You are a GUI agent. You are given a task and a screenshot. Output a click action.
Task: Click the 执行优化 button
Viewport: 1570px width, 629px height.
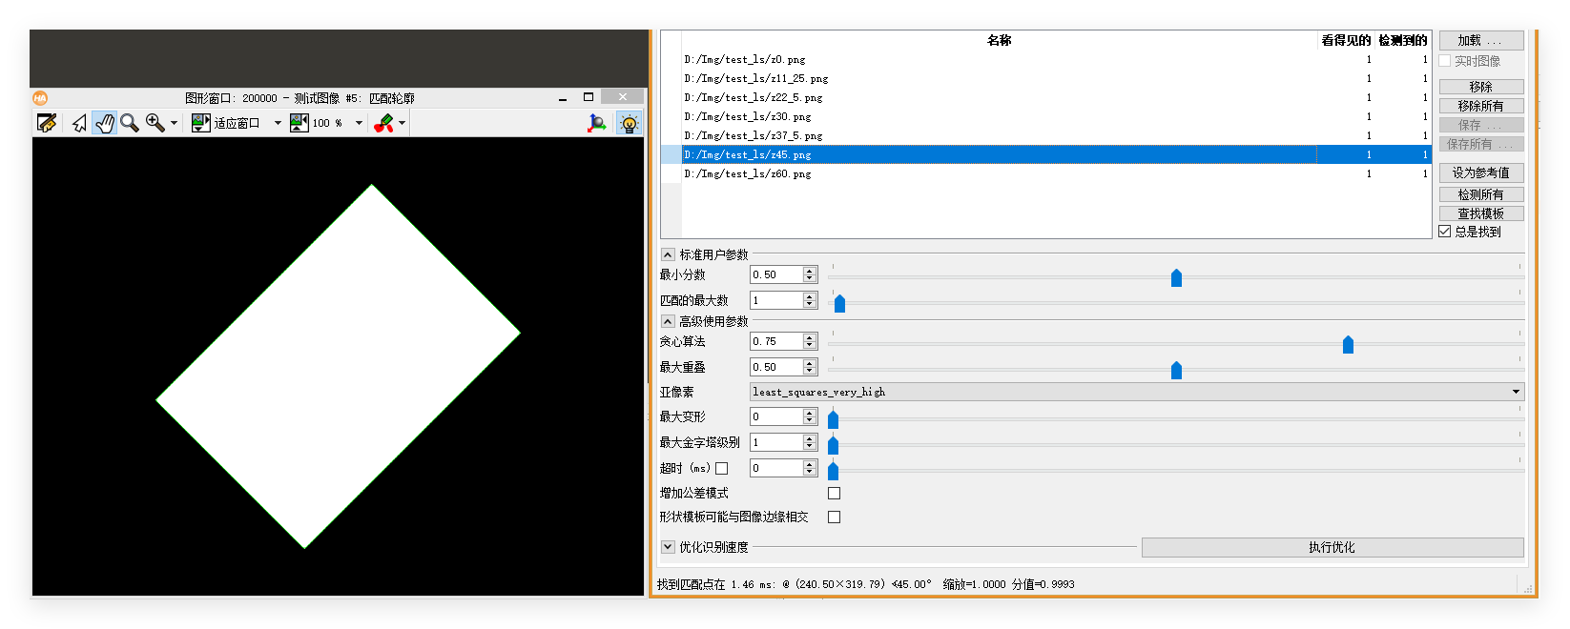coord(1332,547)
